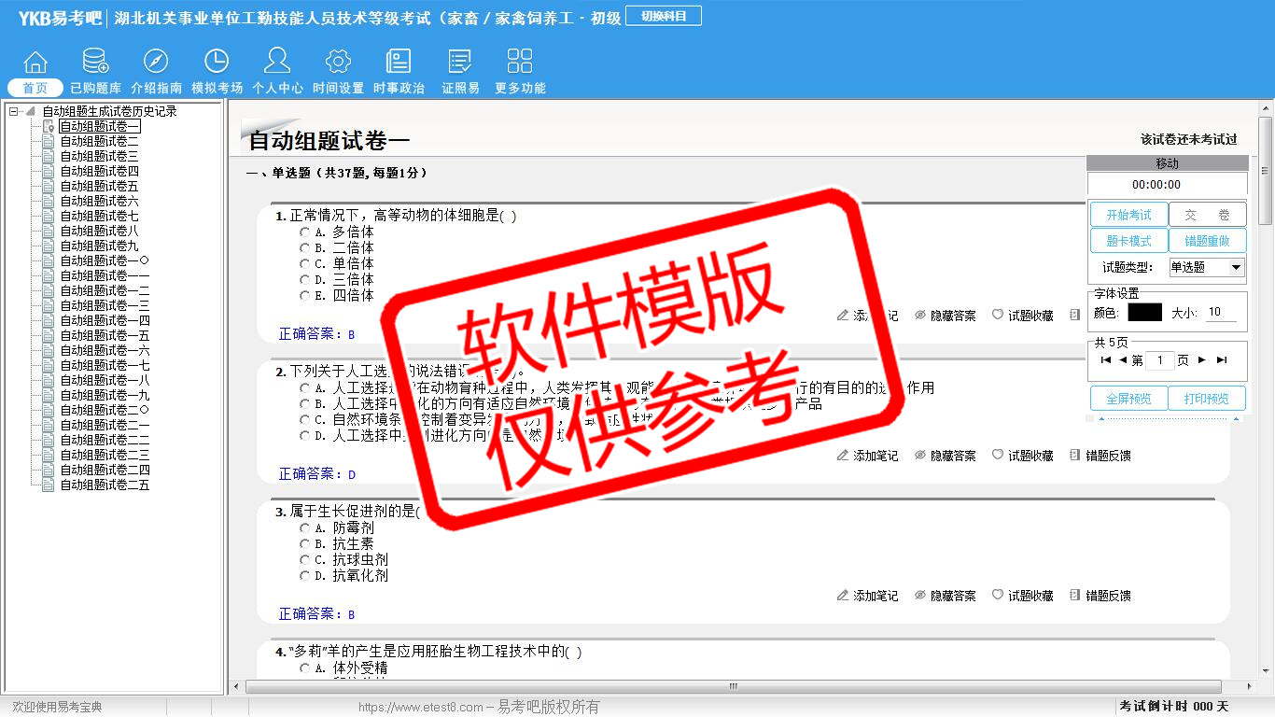Click the 切换科目 button
The width and height of the screenshot is (1275, 717).
coord(663,17)
